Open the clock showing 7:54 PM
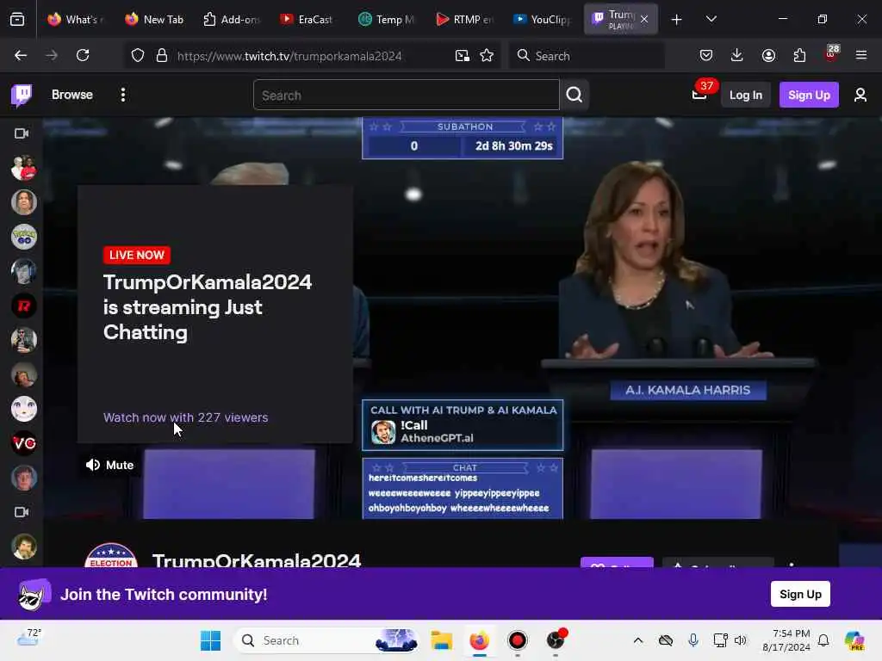 pyautogui.click(x=786, y=640)
